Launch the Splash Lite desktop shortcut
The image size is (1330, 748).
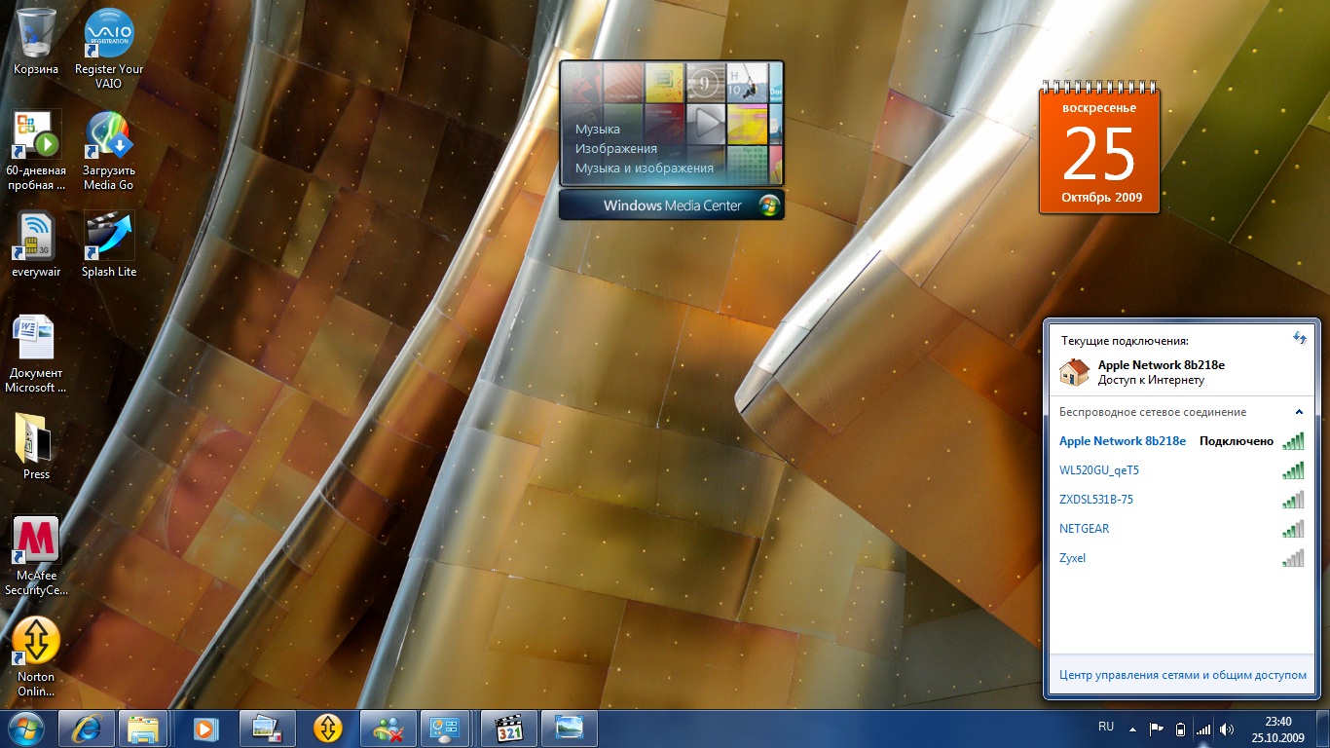108,244
